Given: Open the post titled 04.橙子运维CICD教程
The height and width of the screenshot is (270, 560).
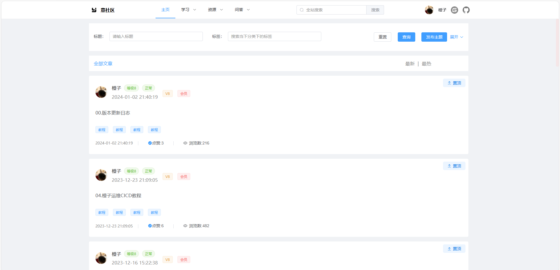Looking at the screenshot, I should [x=118, y=195].
